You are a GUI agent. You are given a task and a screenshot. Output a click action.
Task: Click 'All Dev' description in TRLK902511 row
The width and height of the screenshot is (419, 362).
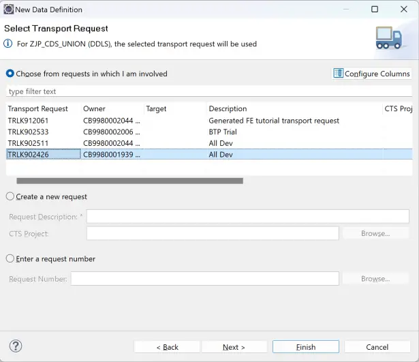[221, 143]
